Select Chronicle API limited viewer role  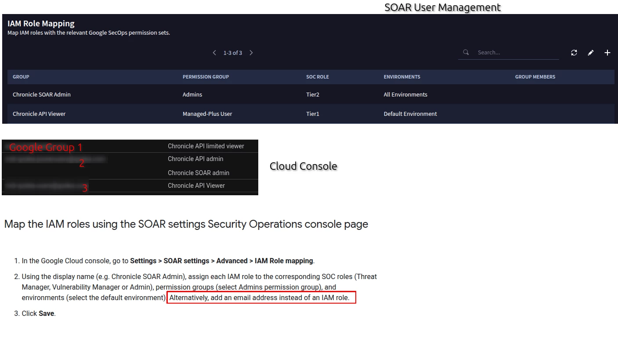pos(206,146)
